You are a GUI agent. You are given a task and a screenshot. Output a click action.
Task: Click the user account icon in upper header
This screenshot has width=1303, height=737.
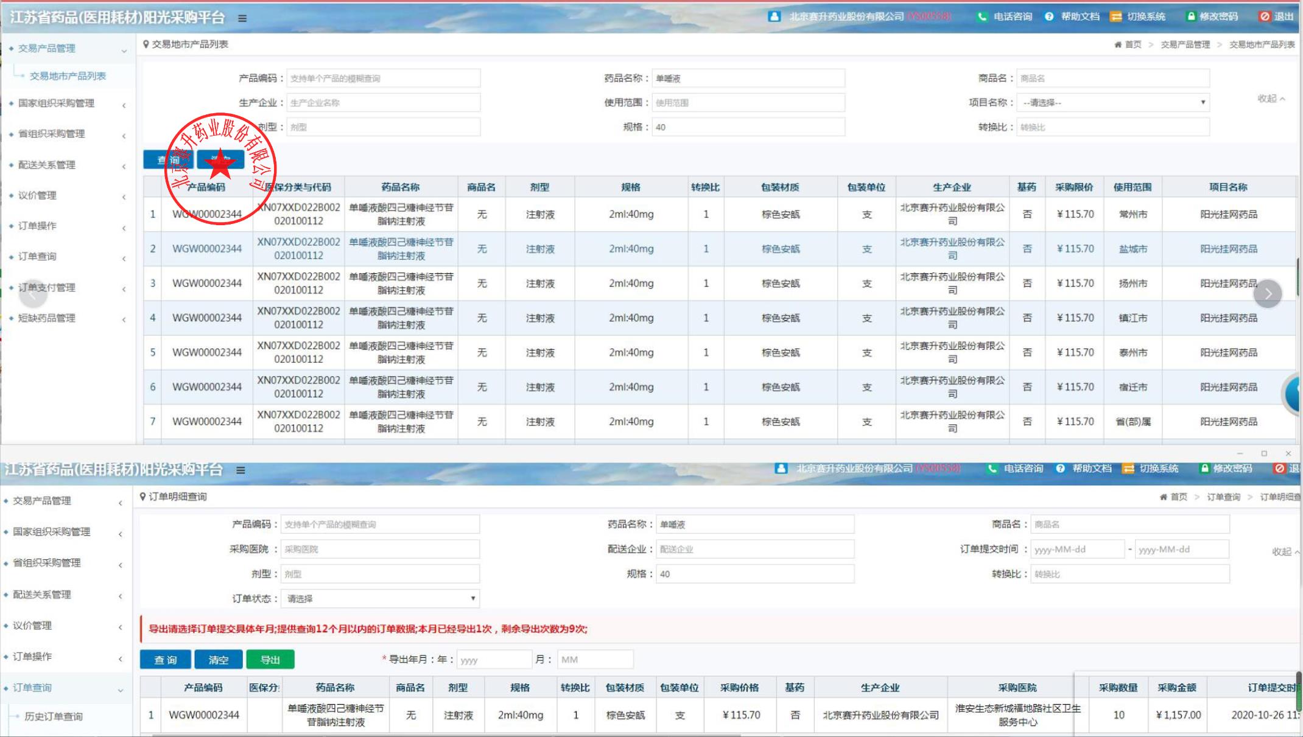point(774,16)
